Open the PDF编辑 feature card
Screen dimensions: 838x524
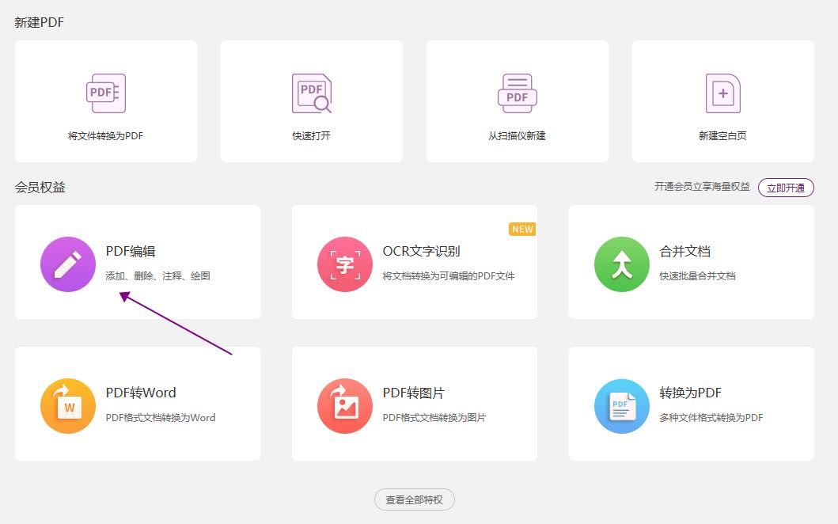(138, 262)
